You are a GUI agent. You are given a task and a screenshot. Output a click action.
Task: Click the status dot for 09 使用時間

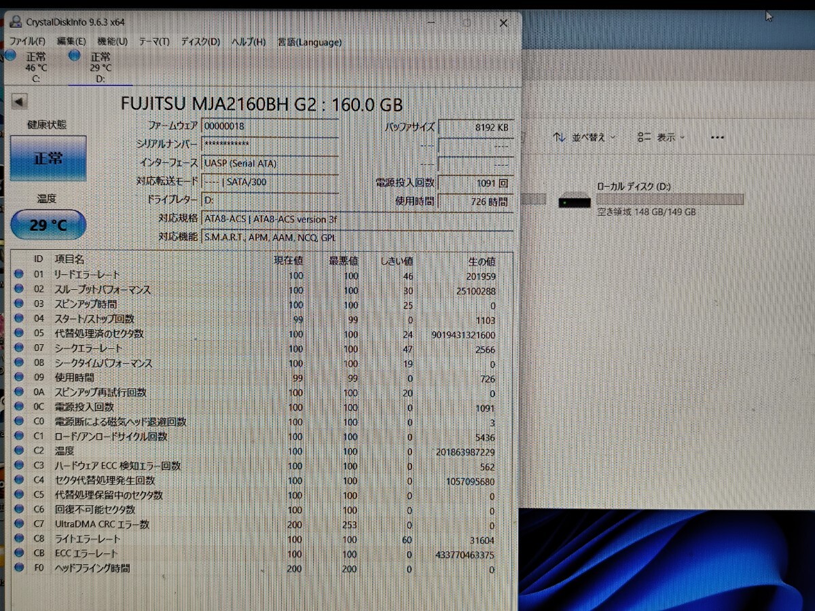coord(19,377)
